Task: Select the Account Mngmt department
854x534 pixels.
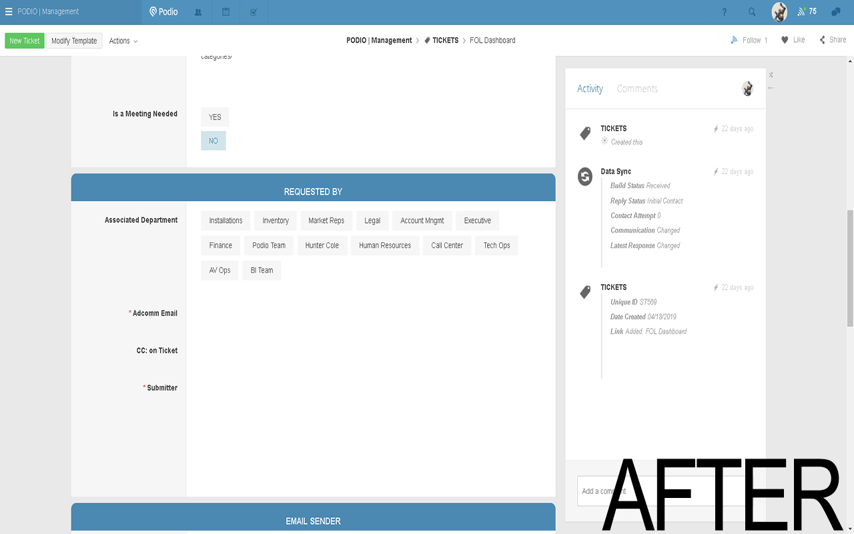Action: tap(422, 221)
